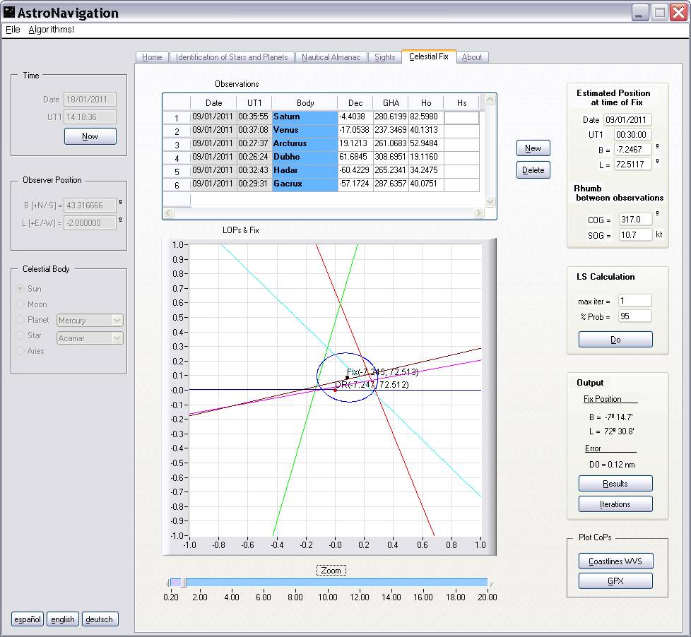The height and width of the screenshot is (637, 691).
Task: Switch language to deutsch
Action: 99,619
